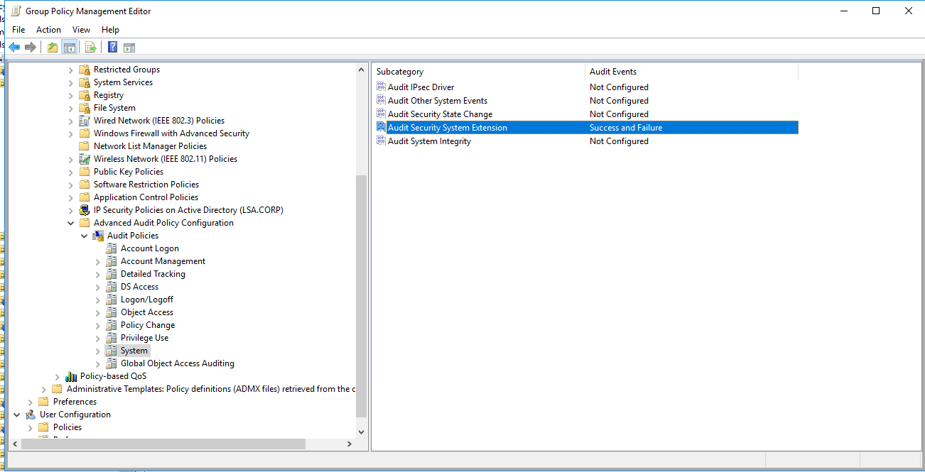This screenshot has width=925, height=472.
Task: Click the IP Security Policies icon
Action: click(85, 210)
